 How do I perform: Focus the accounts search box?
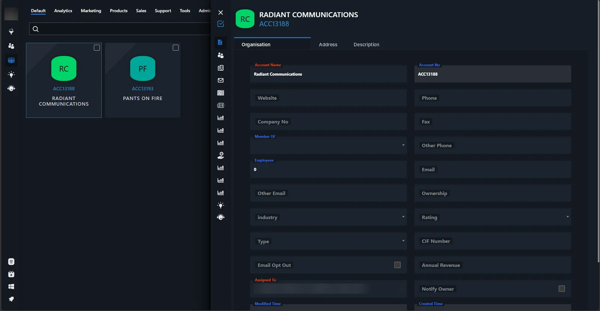point(120,29)
